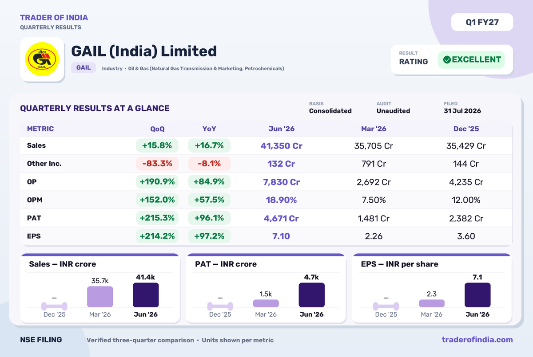Click the EPS value 7.10
This screenshot has height=357, width=533.
[x=281, y=236]
